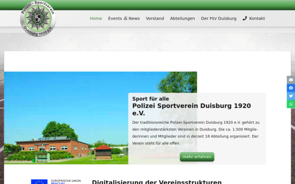Screen dimensions: 295x184
Task: Share the page on Facebook
Action: (x=291, y=88)
